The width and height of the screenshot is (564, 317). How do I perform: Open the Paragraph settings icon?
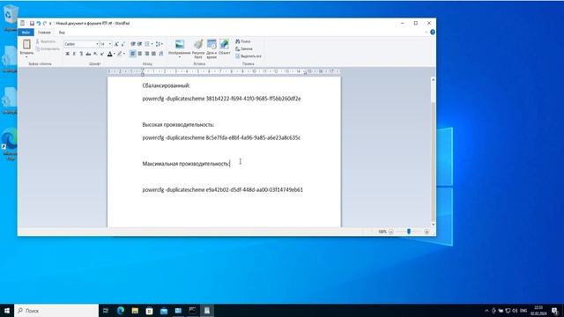click(160, 54)
